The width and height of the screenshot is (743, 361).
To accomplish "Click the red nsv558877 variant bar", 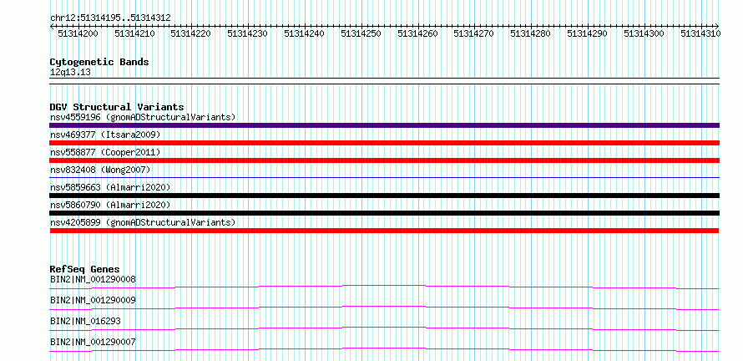I will (x=384, y=160).
